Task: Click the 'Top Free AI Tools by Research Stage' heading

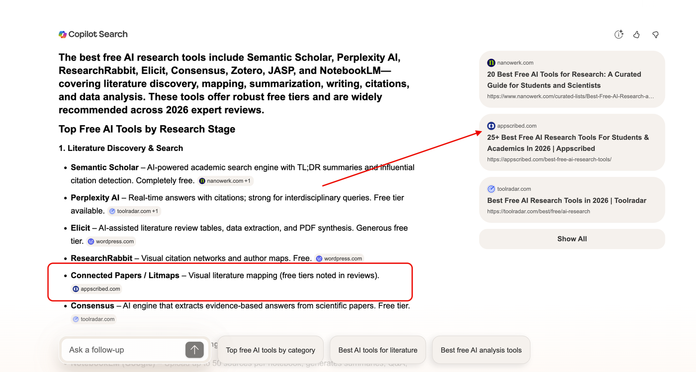Action: tap(147, 129)
